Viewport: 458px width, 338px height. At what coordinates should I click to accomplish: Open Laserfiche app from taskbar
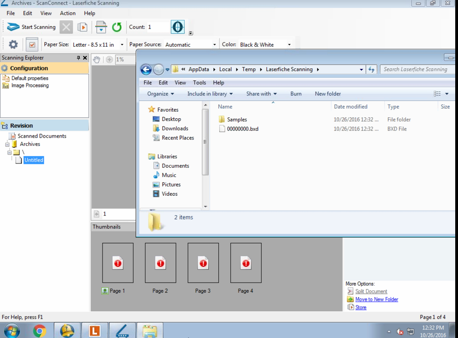tap(94, 331)
